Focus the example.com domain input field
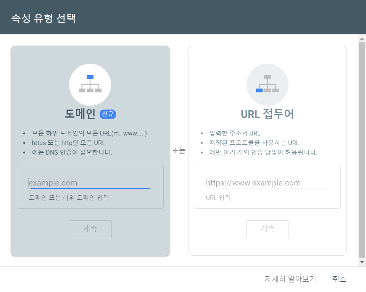The height and width of the screenshot is (292, 366). click(90, 183)
